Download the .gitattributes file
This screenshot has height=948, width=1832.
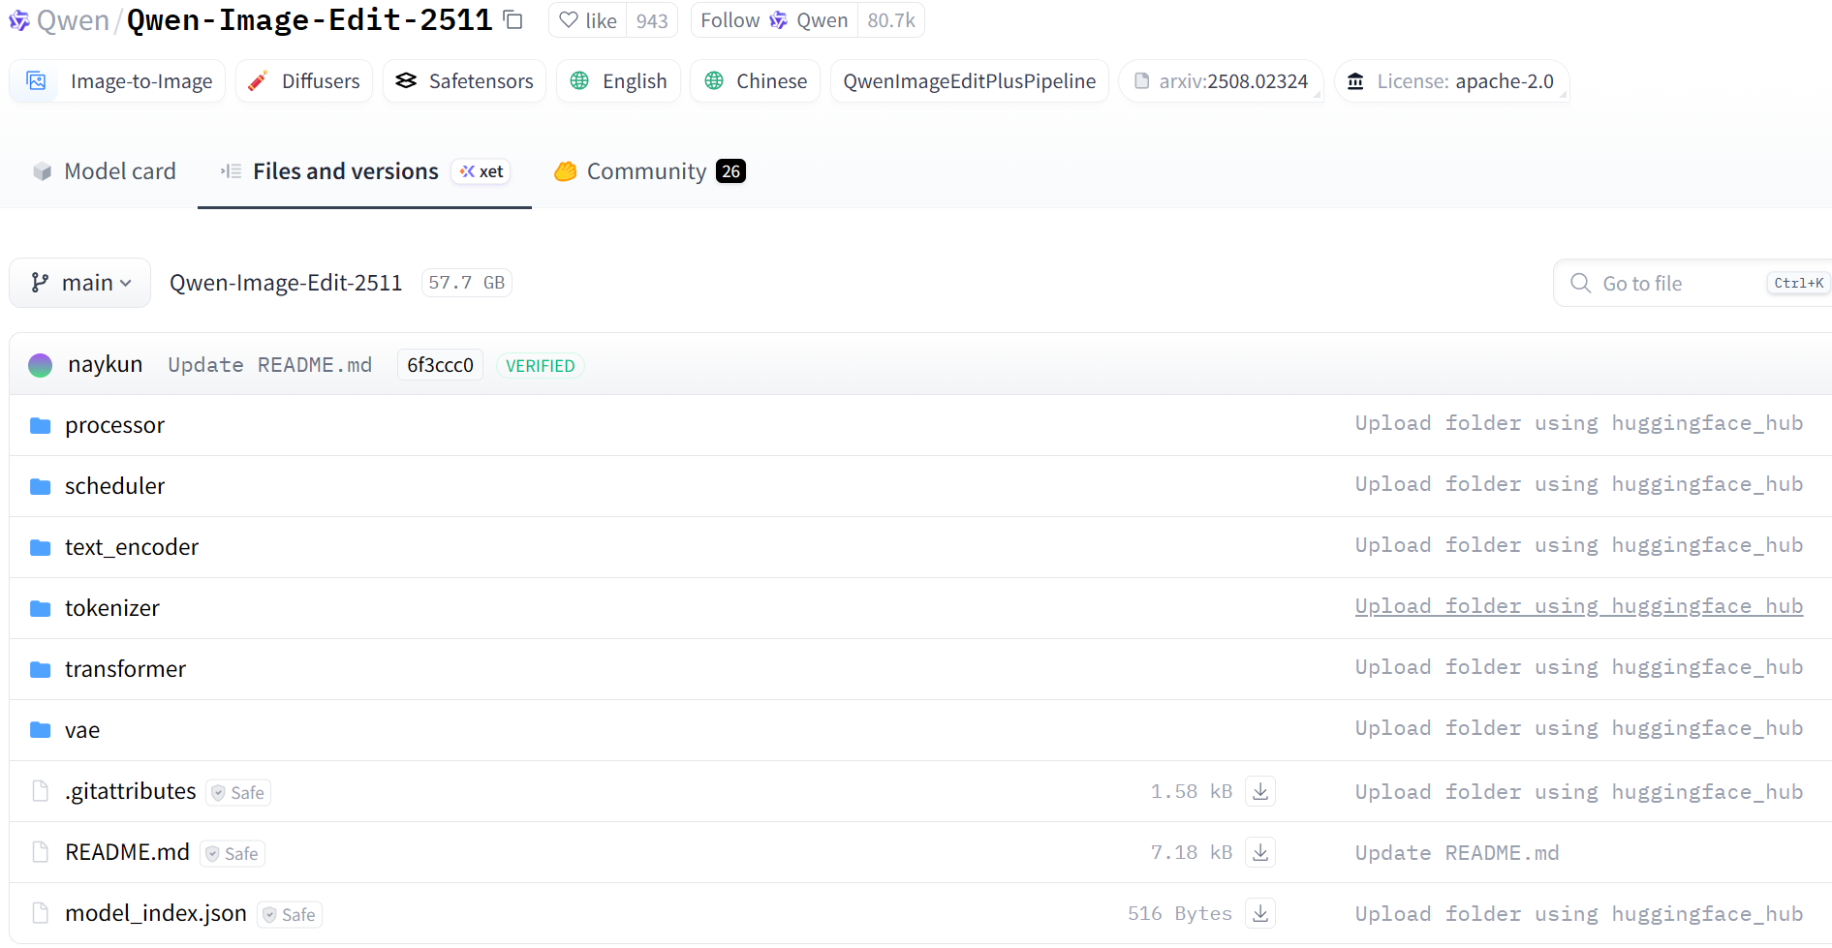[x=1260, y=791]
